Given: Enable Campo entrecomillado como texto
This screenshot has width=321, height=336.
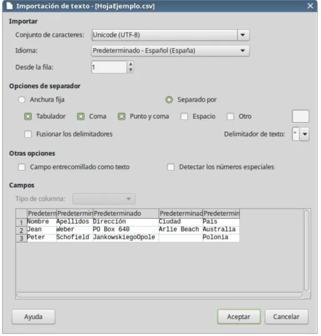Looking at the screenshot, I should (22, 167).
